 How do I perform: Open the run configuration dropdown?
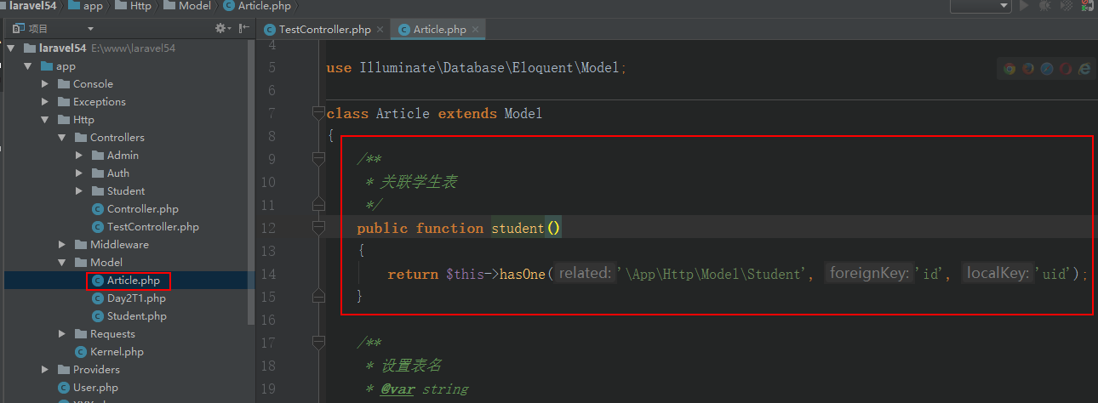981,6
